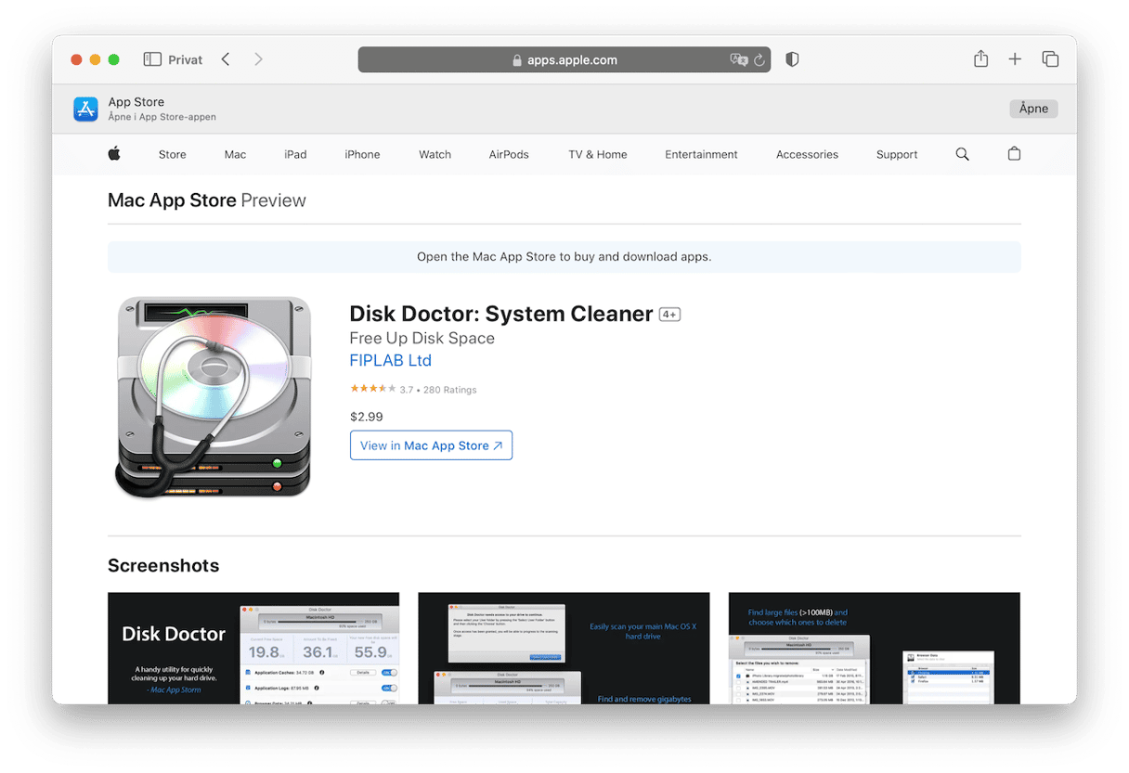Open the iPhone menu item
The height and width of the screenshot is (773, 1129).
362,154
